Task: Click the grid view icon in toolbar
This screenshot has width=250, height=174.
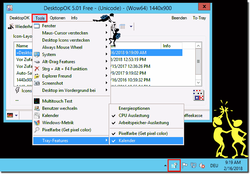Action: point(122,27)
